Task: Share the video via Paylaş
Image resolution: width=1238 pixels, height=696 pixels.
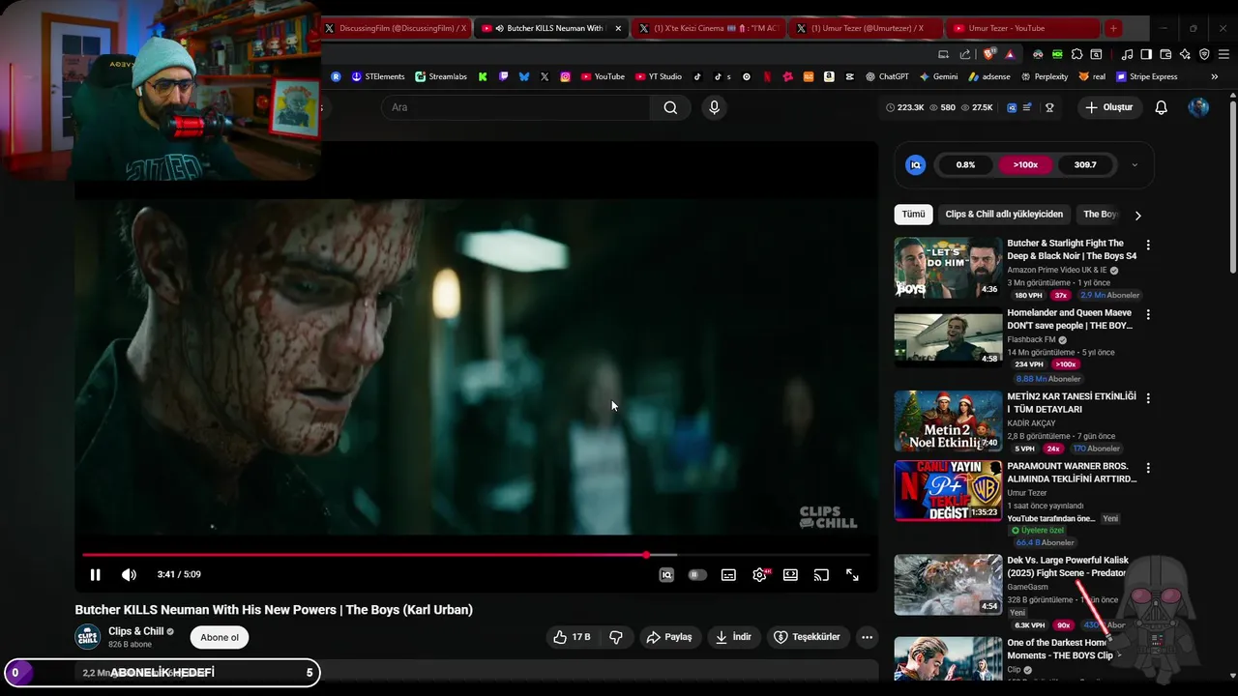Action: click(x=669, y=637)
